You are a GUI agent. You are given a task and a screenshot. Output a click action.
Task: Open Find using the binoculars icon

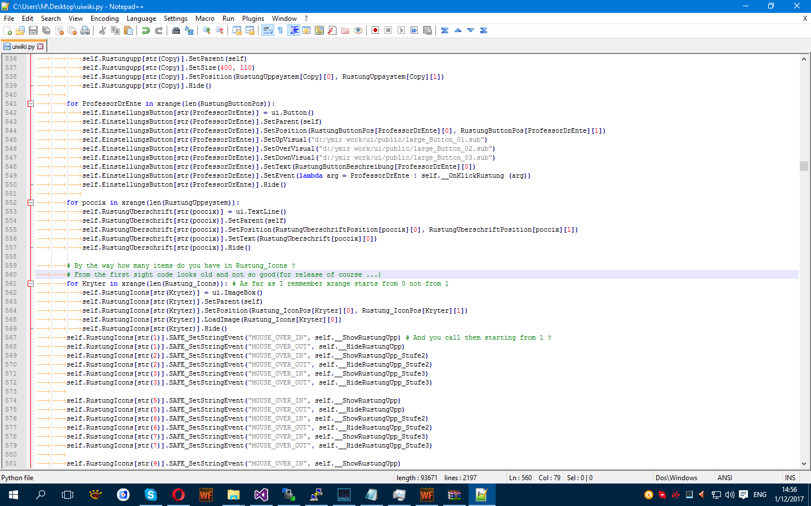pos(176,30)
